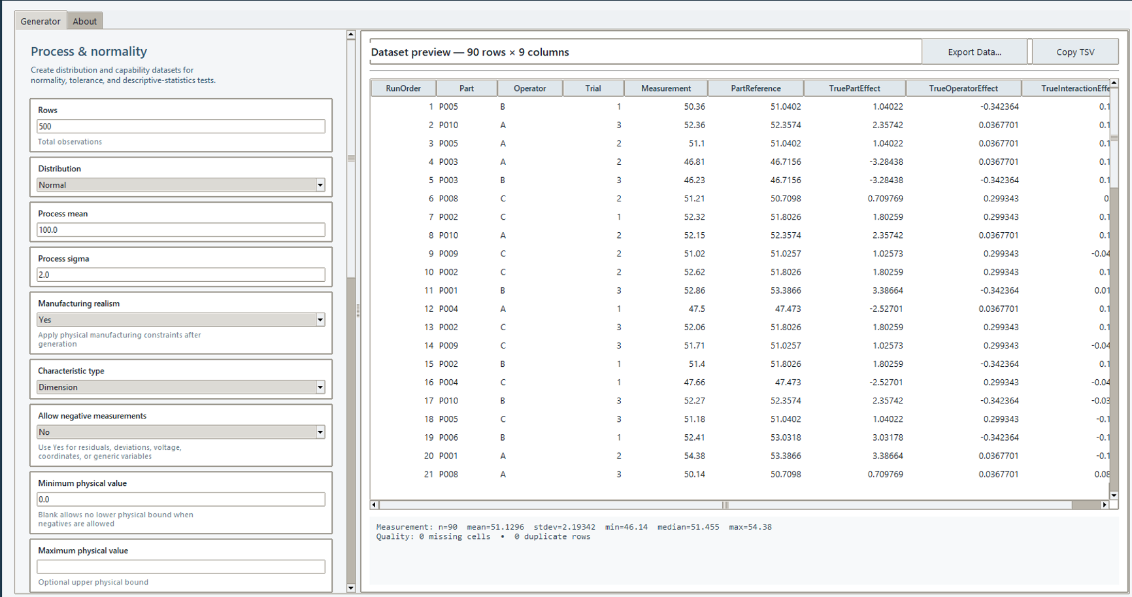Image resolution: width=1132 pixels, height=597 pixels.
Task: Click the Measurement statistics summary line
Action: click(x=574, y=527)
